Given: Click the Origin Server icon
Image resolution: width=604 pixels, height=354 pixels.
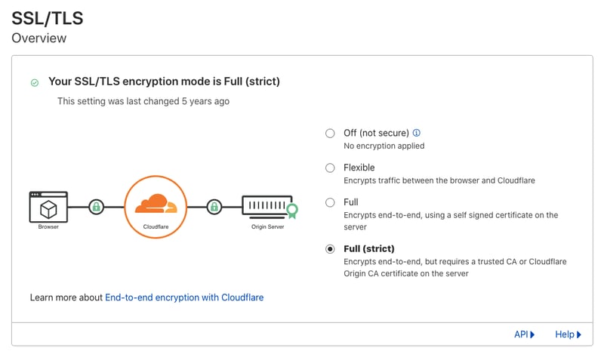Looking at the screenshot, I should tap(266, 205).
